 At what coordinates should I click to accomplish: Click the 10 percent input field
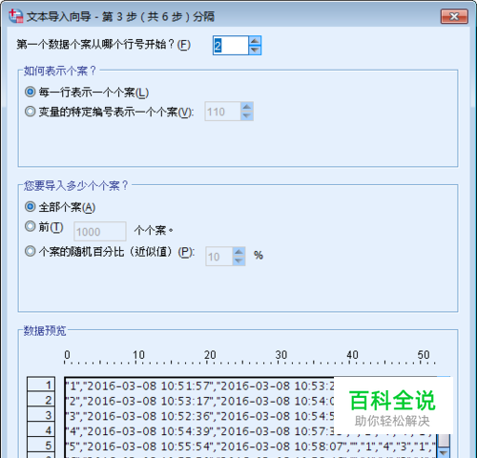click(x=219, y=257)
